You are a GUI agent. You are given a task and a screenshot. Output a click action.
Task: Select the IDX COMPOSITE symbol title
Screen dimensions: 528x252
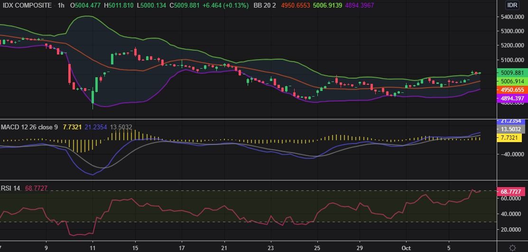27,5
